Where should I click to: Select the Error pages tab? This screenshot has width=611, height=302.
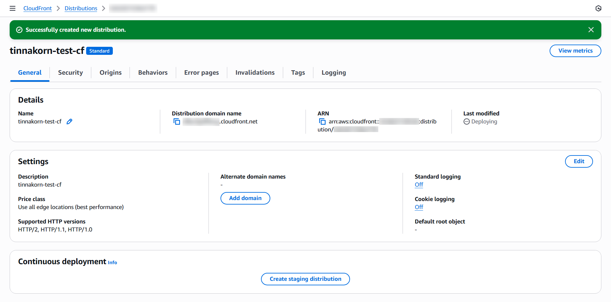(201, 72)
